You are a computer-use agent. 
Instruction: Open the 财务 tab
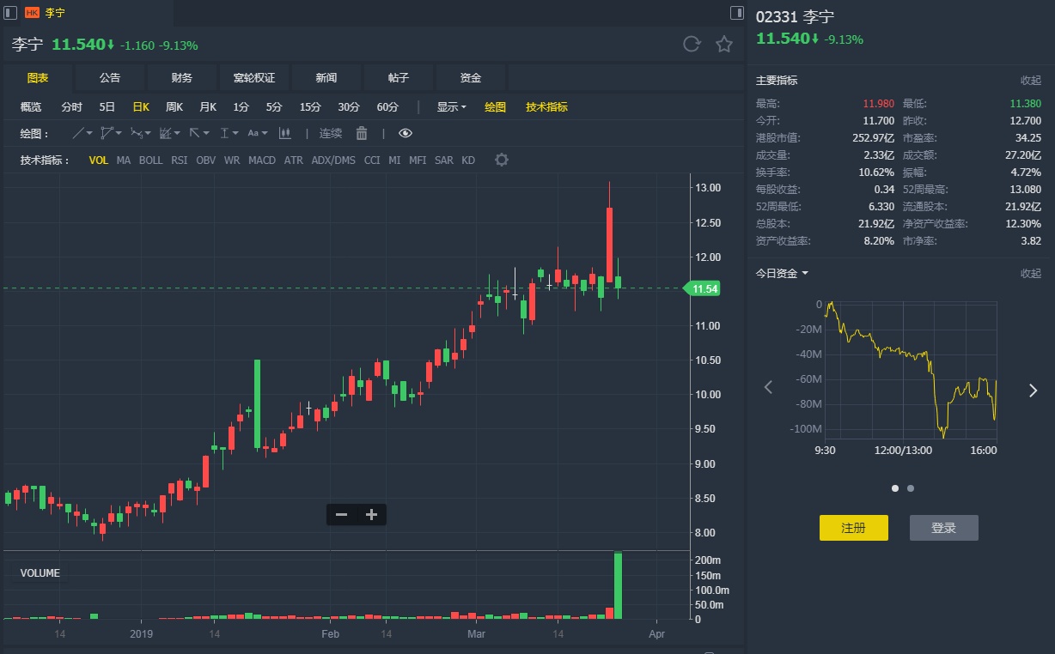coord(182,78)
